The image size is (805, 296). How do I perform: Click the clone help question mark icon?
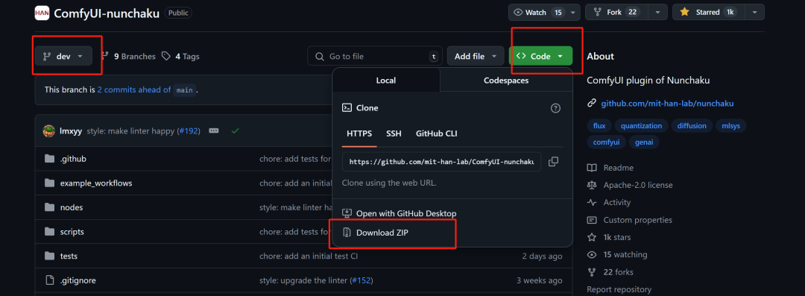[555, 108]
